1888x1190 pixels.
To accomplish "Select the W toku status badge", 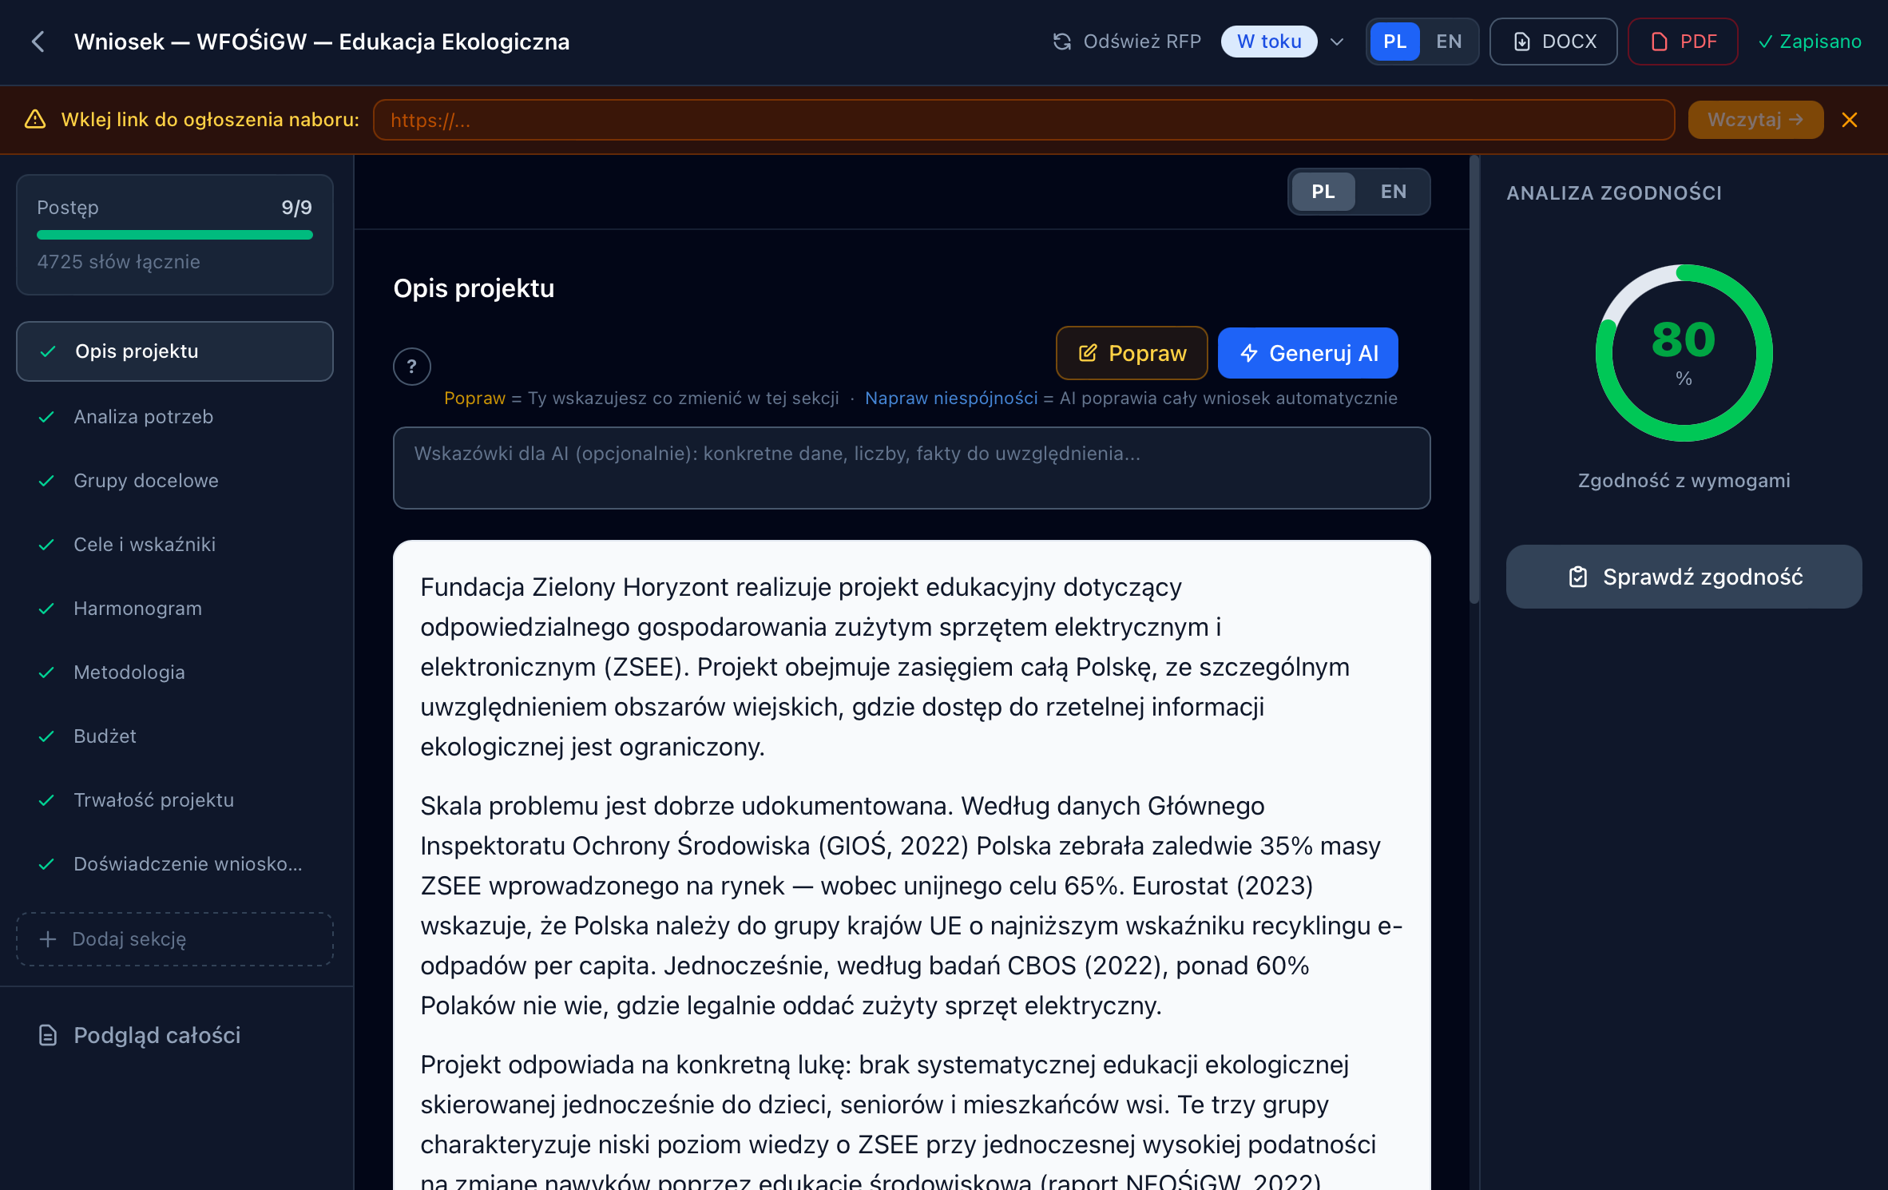I will coord(1269,42).
